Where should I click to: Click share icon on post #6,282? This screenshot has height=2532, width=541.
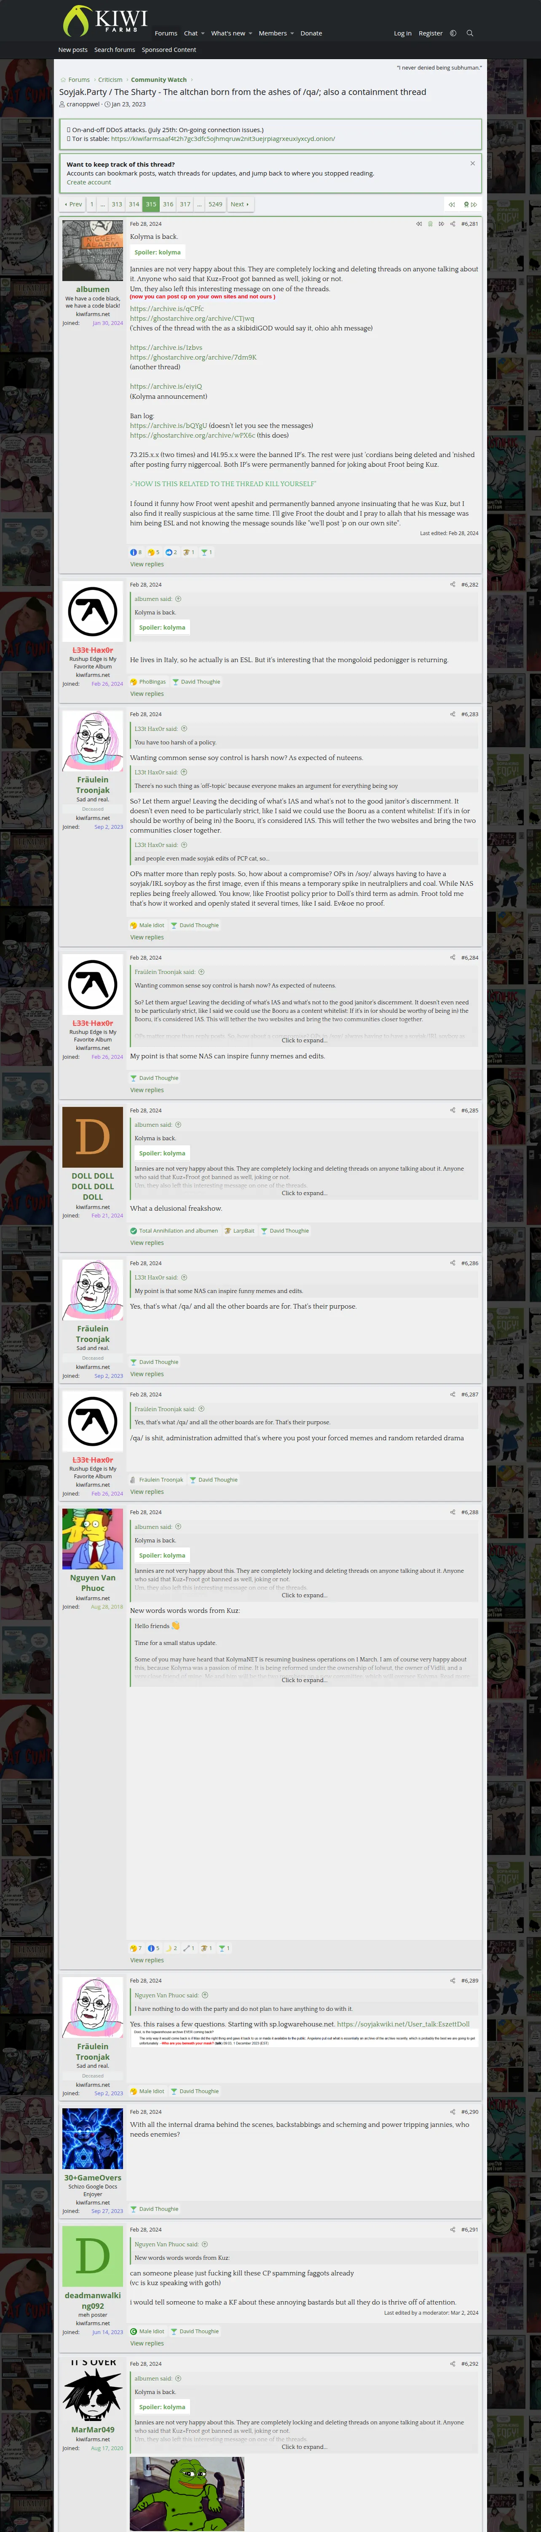[453, 585]
